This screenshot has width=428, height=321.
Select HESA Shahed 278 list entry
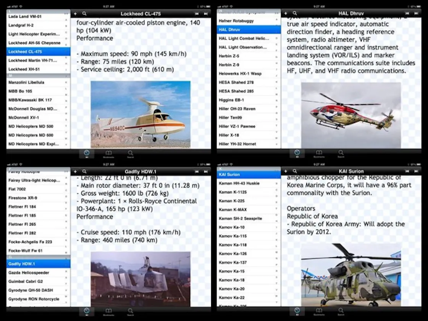click(x=249, y=82)
